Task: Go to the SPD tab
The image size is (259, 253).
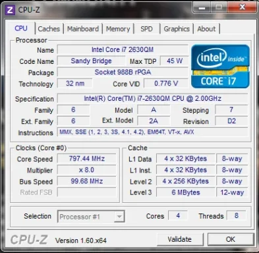Action: click(x=146, y=29)
